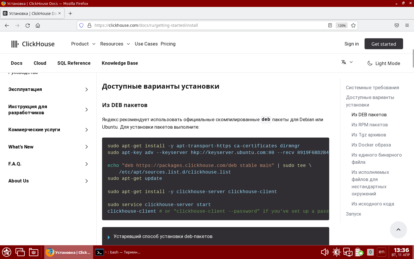Jump to Запуск section
The image size is (414, 259).
(353, 214)
